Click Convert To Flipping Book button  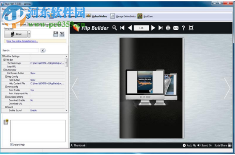click(x=65, y=16)
